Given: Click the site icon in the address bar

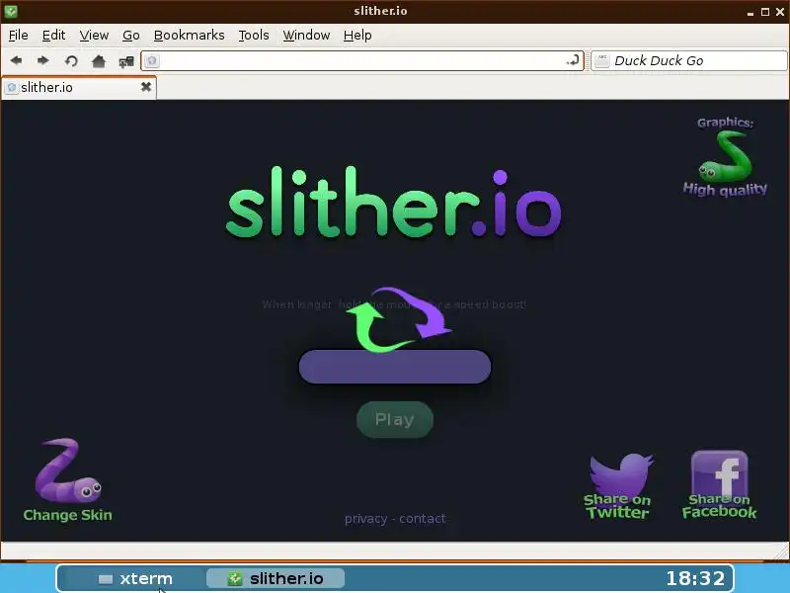Looking at the screenshot, I should coord(152,61).
